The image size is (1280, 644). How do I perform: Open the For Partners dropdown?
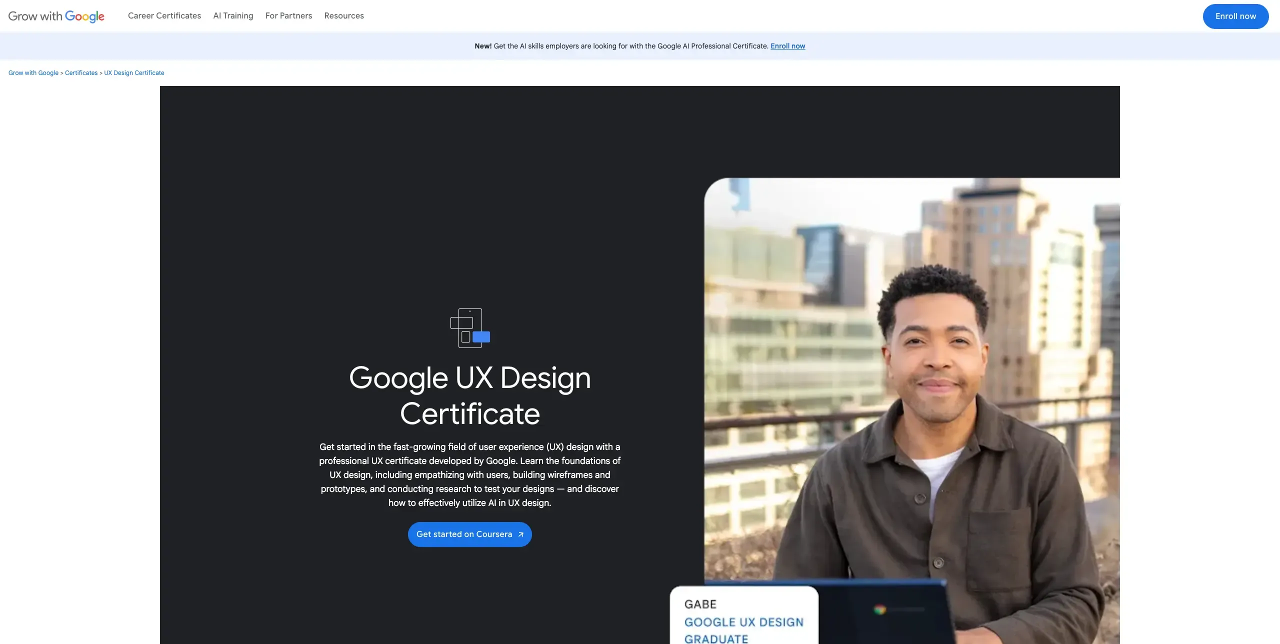[288, 15]
